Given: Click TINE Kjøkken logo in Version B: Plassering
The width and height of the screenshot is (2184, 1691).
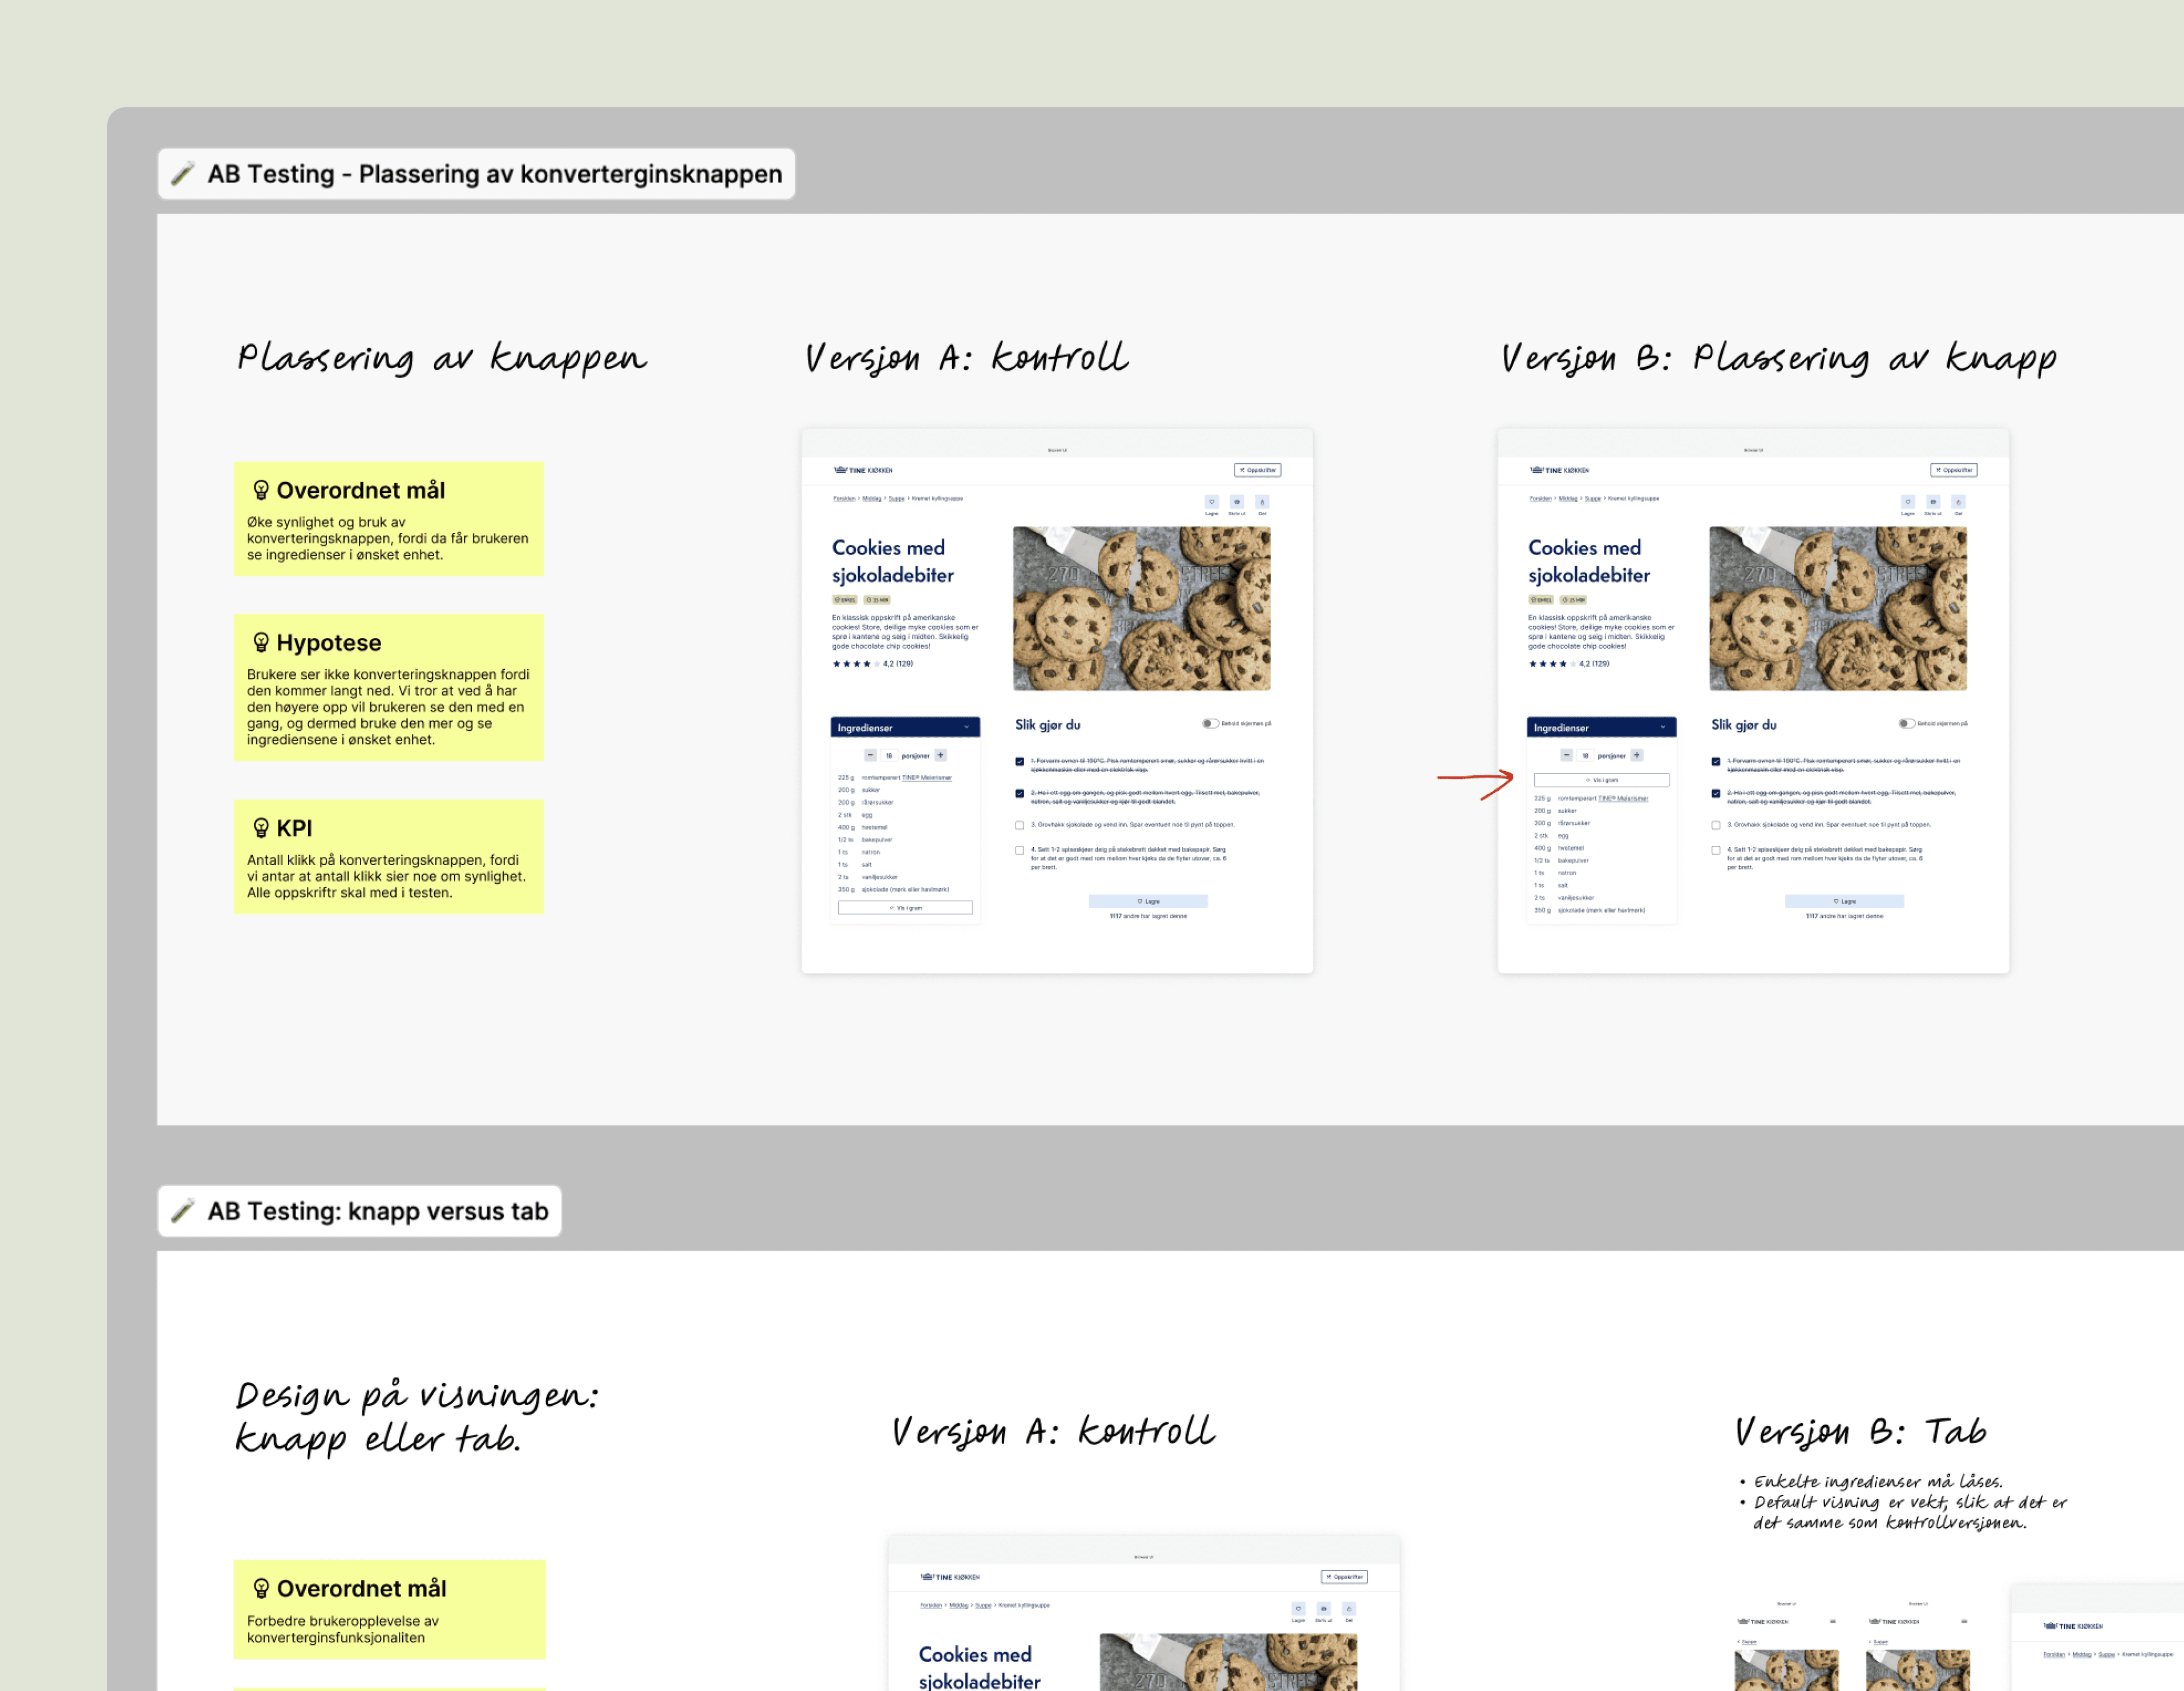Looking at the screenshot, I should pyautogui.click(x=1559, y=470).
